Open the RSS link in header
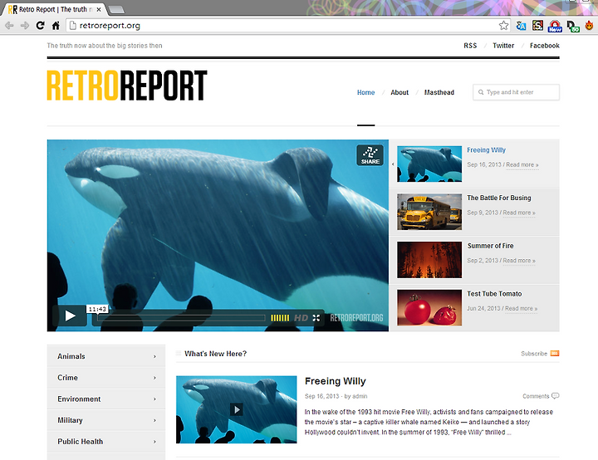 coord(470,46)
